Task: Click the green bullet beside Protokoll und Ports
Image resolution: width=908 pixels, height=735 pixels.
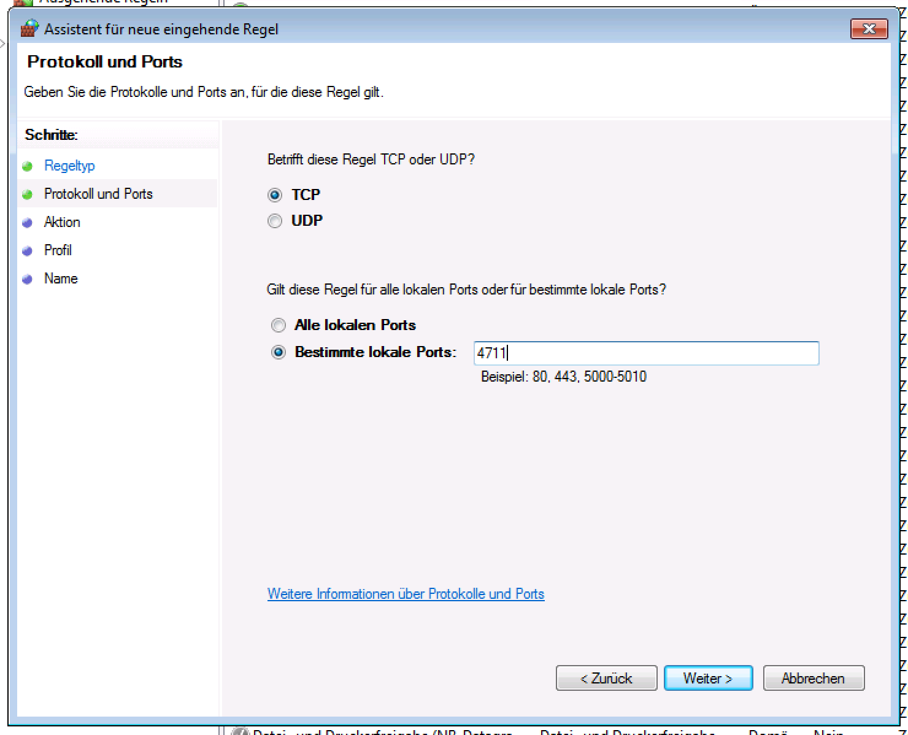Action: coord(27,194)
